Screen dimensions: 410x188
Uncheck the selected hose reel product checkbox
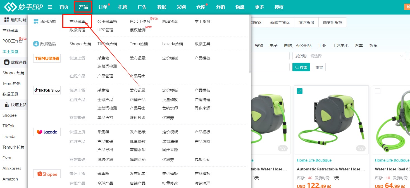coord(299,91)
